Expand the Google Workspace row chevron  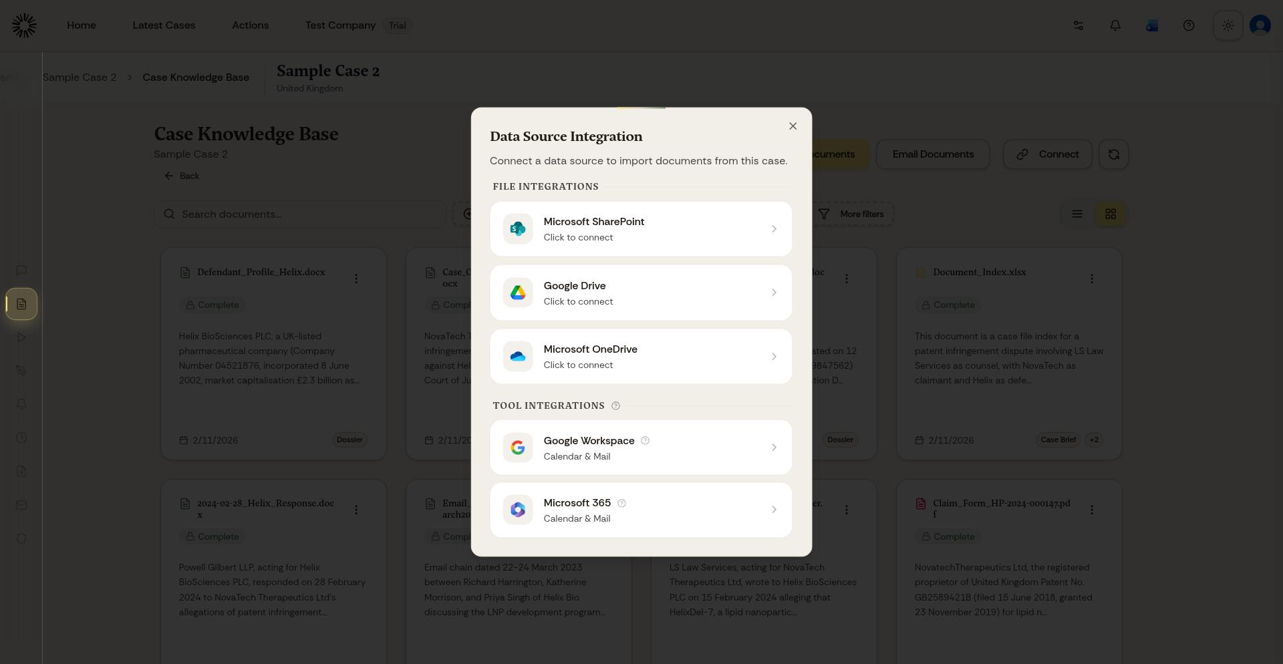click(x=774, y=448)
